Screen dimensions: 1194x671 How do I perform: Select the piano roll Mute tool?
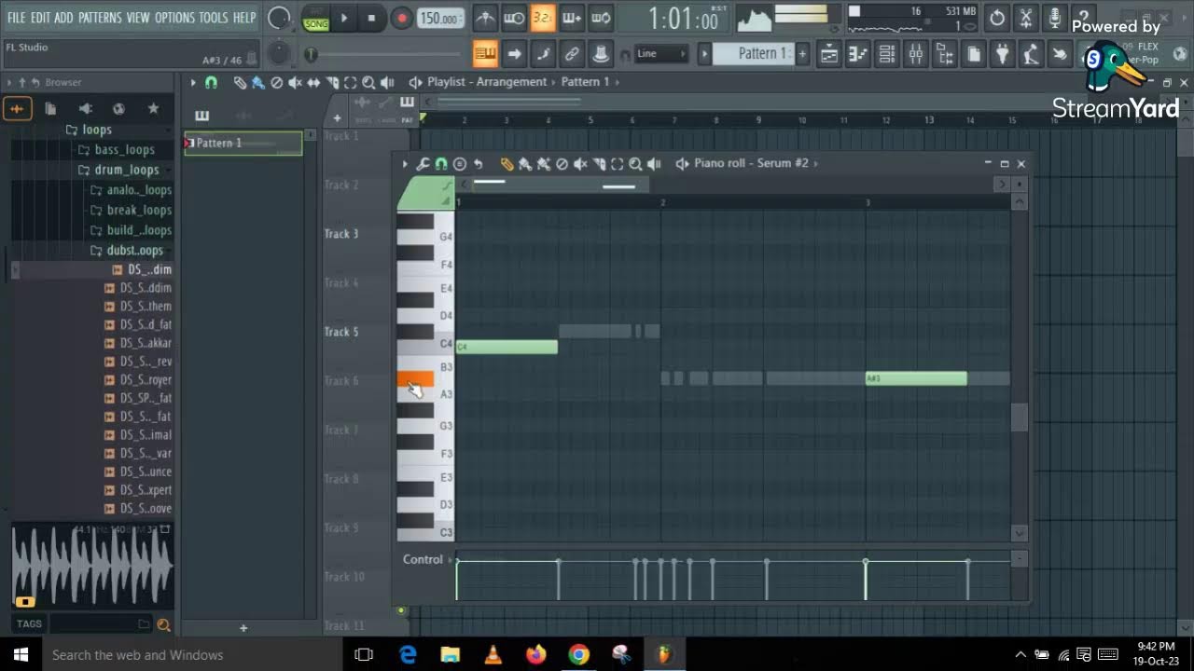[x=580, y=164]
